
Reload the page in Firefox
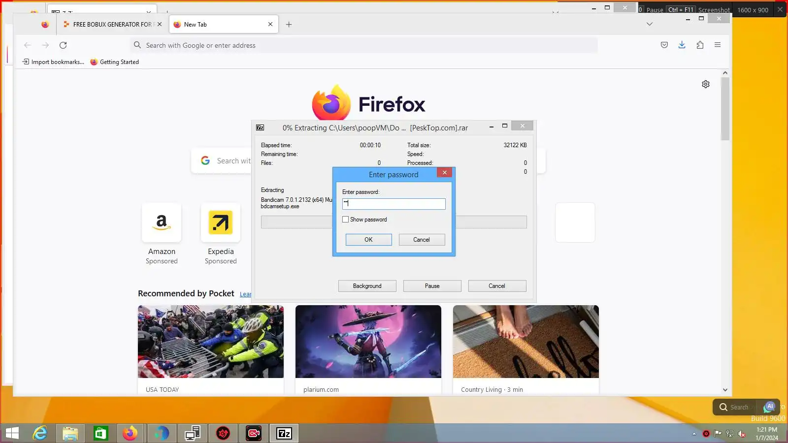point(63,45)
